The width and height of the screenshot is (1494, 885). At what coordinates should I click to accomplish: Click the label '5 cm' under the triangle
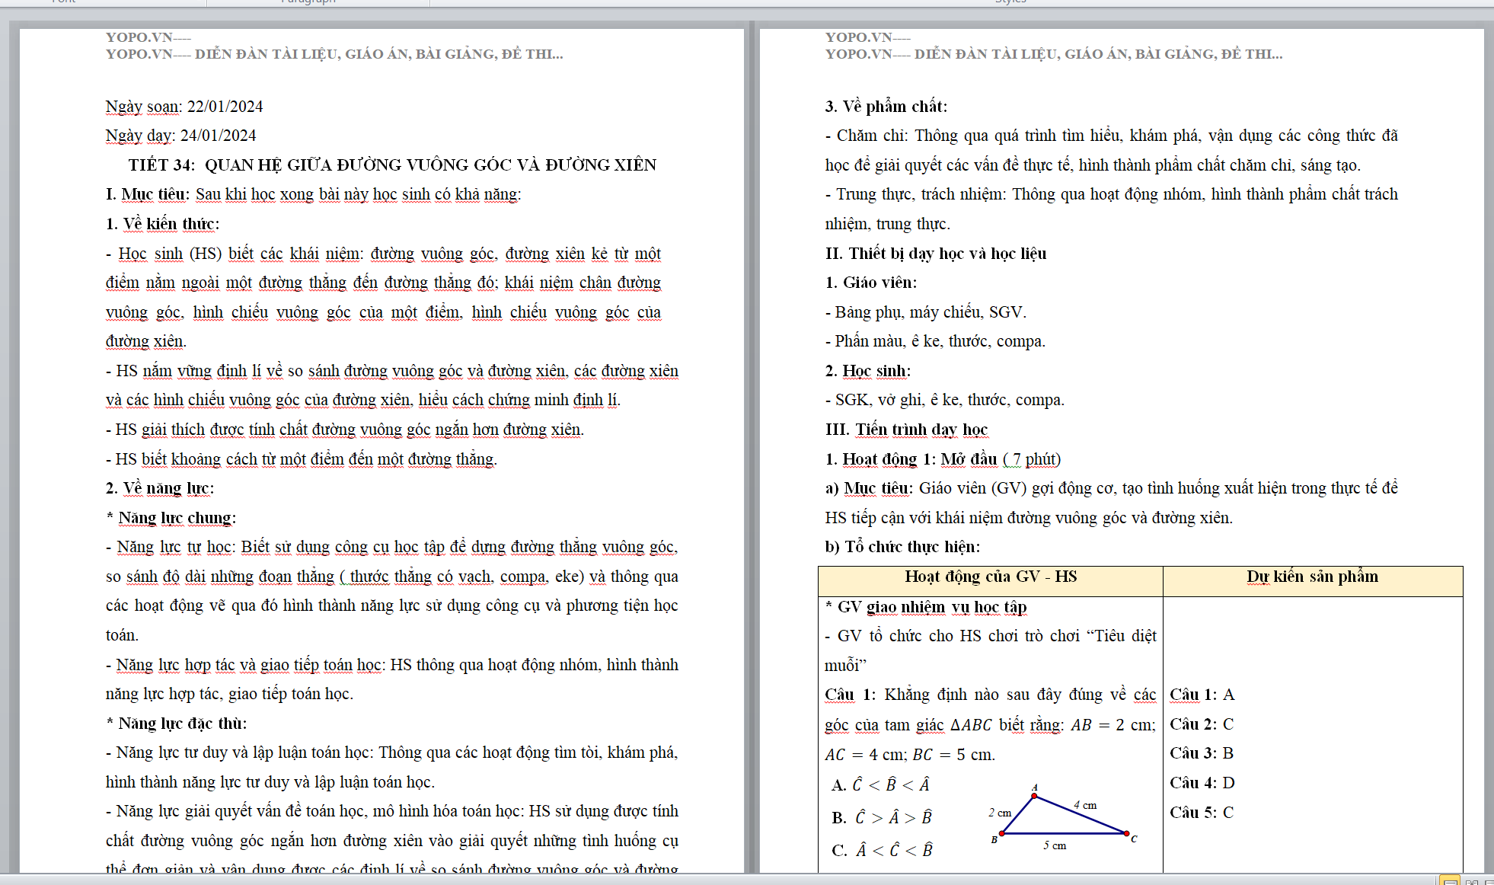[1055, 845]
